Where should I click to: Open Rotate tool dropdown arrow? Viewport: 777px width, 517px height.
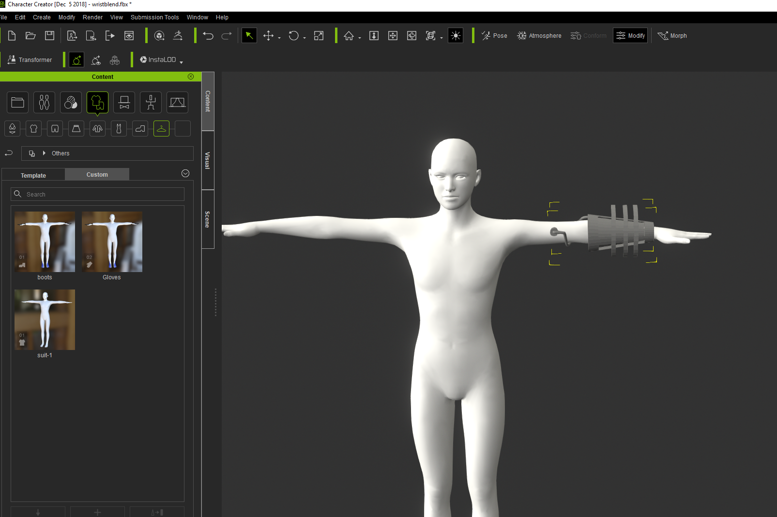tap(305, 38)
